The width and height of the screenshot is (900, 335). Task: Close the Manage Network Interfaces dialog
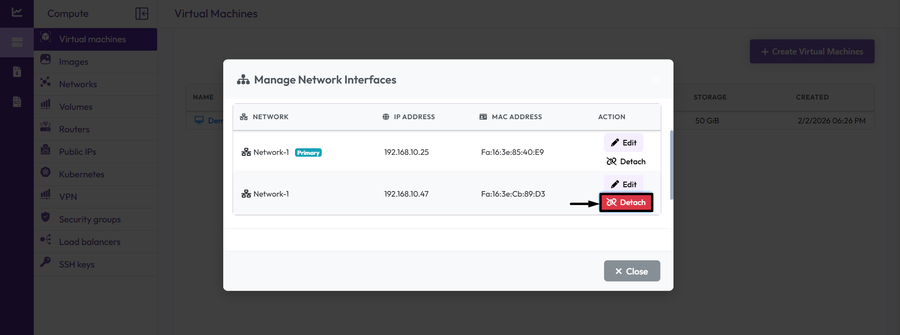click(x=632, y=271)
